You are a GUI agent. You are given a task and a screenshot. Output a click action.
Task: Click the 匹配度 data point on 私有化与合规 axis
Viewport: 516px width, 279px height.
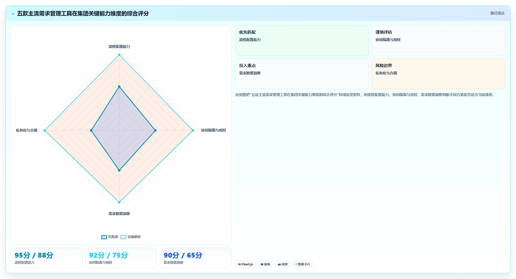pyautogui.click(x=91, y=130)
